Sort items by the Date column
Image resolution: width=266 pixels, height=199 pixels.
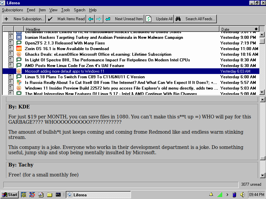point(239,29)
